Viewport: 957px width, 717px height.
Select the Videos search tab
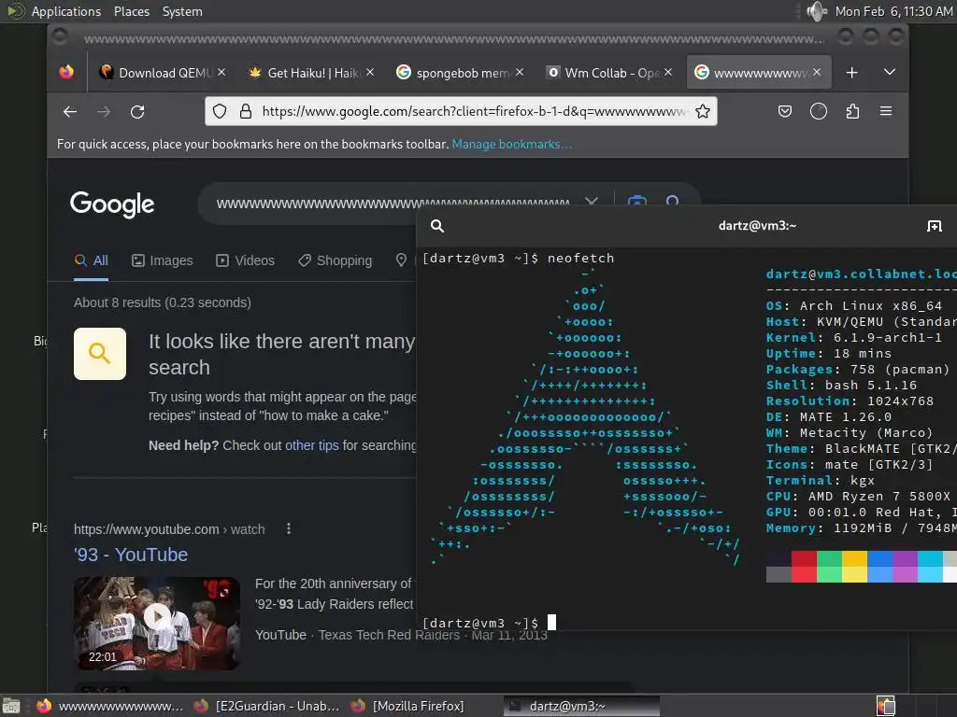tap(246, 261)
